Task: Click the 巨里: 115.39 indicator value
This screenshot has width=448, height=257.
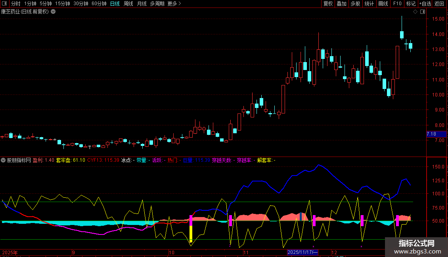Action: click(x=197, y=160)
